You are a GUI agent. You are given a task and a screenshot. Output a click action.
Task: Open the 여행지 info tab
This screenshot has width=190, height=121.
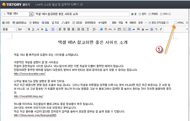tap(133, 22)
